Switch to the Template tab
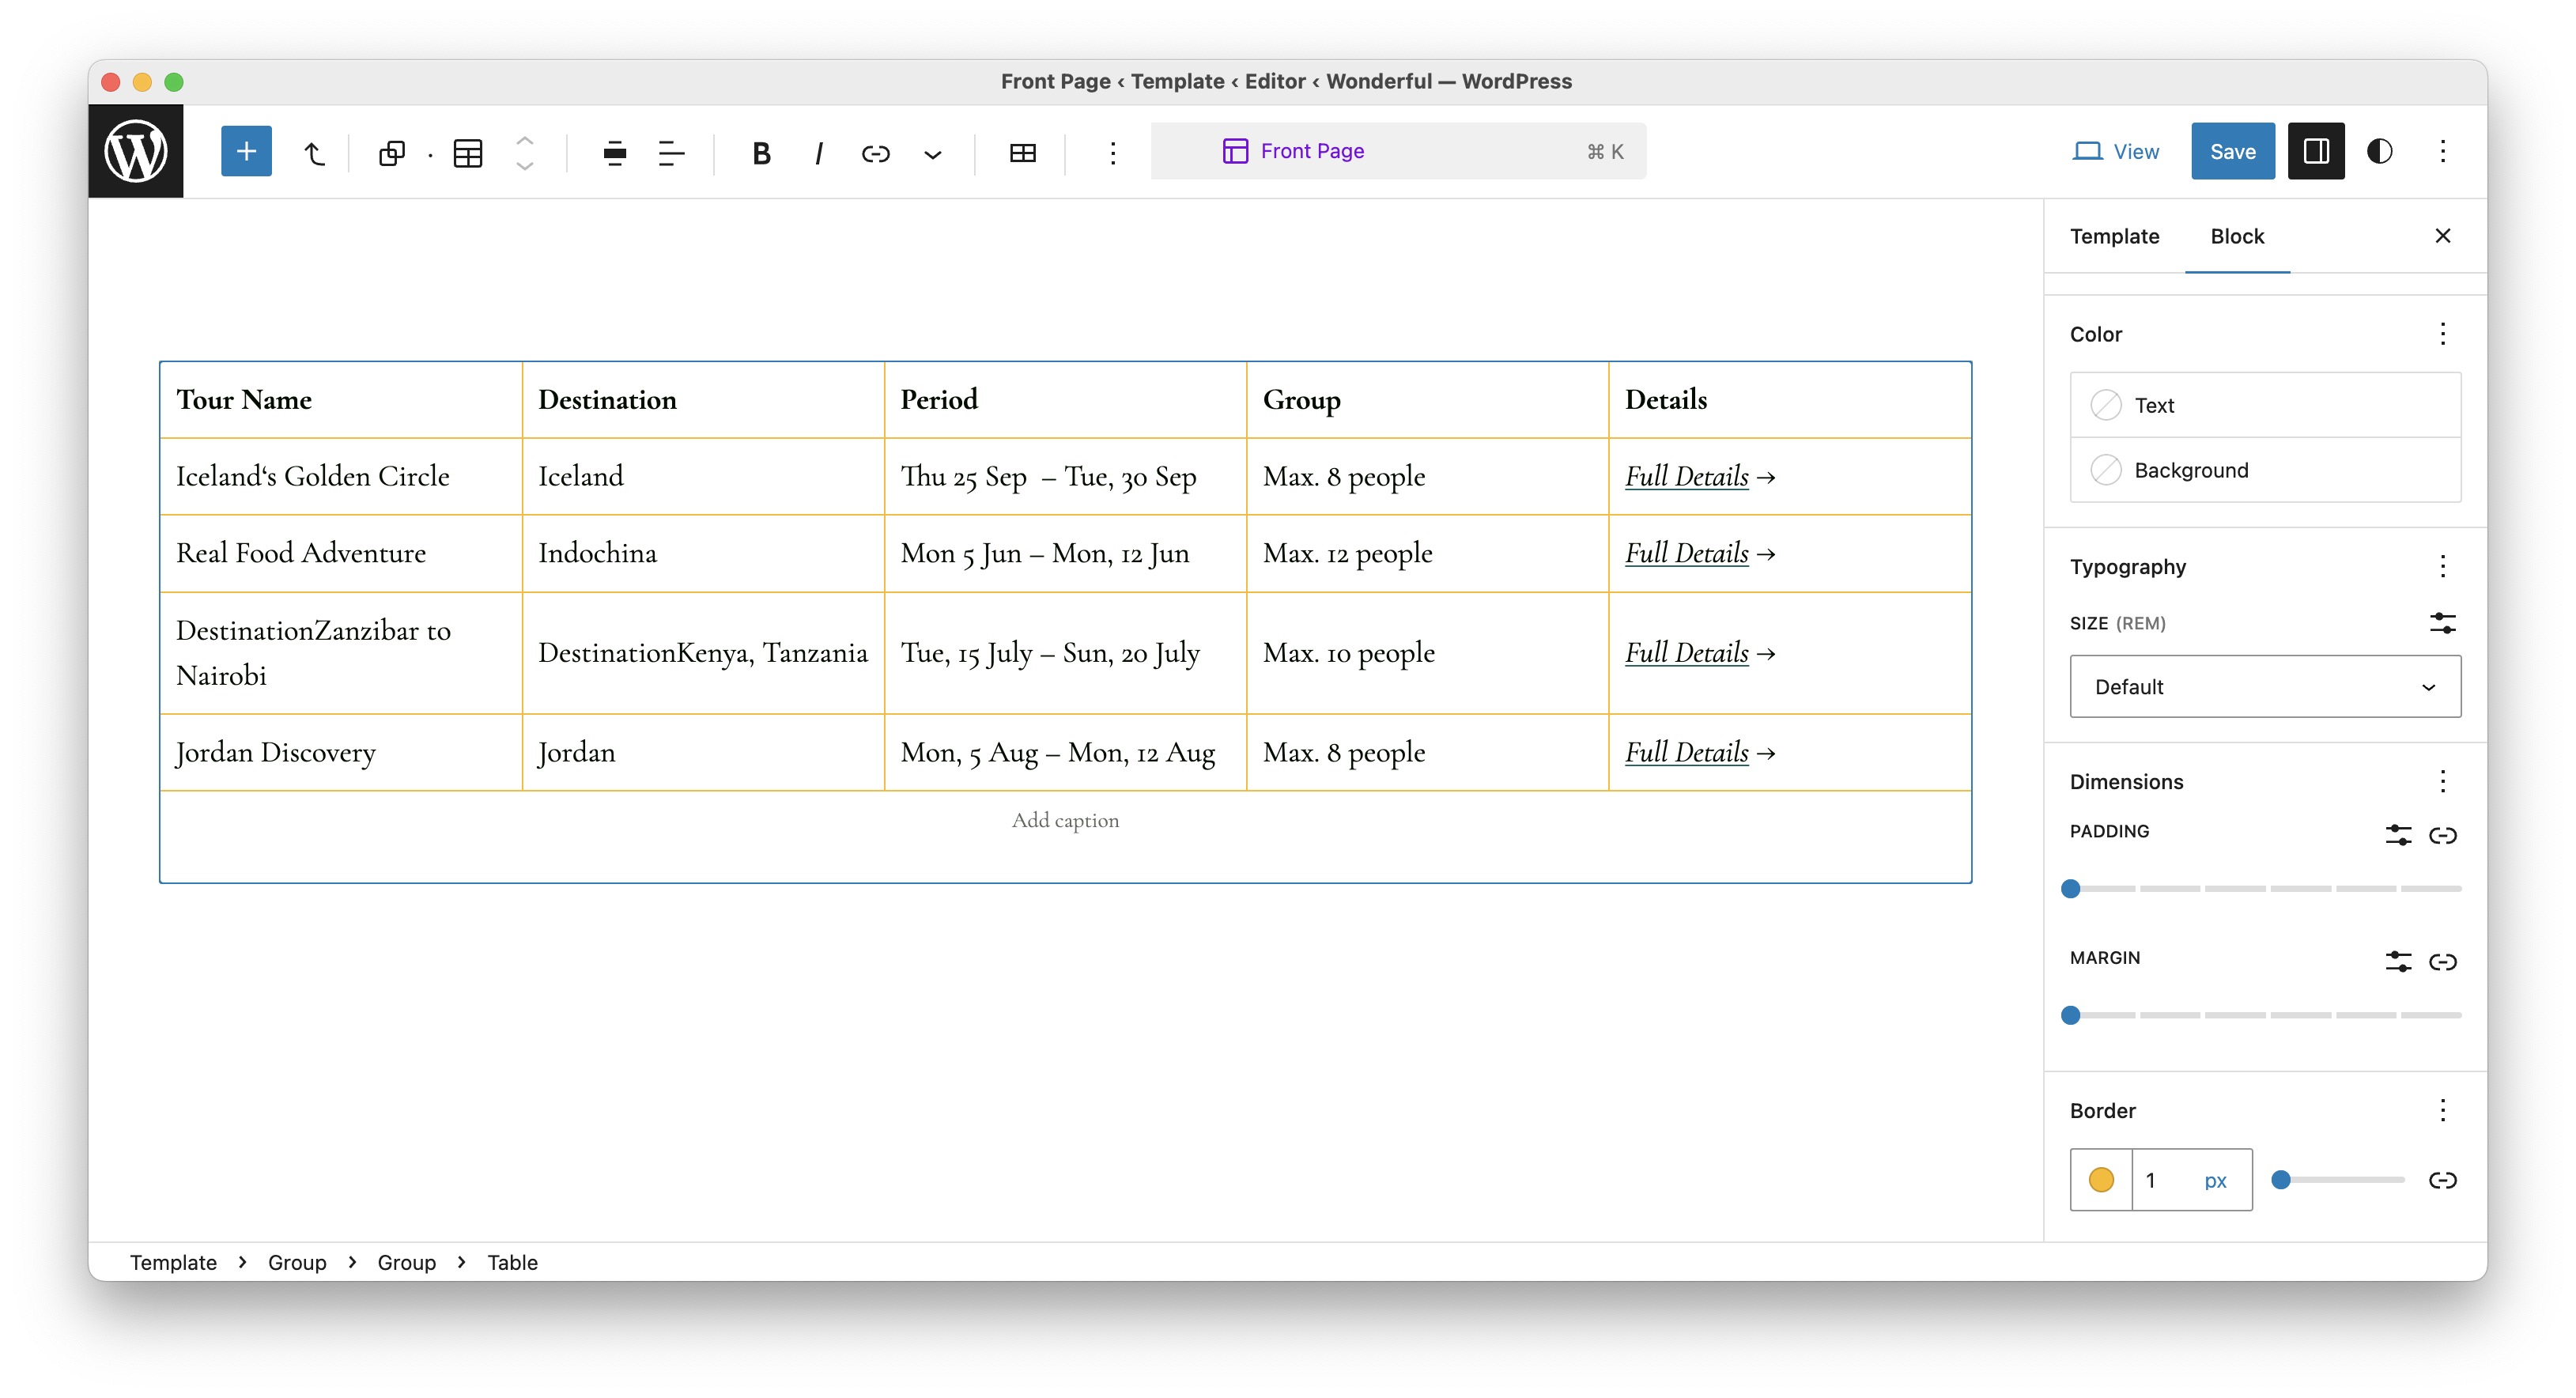2576x1398 pixels. point(2114,236)
